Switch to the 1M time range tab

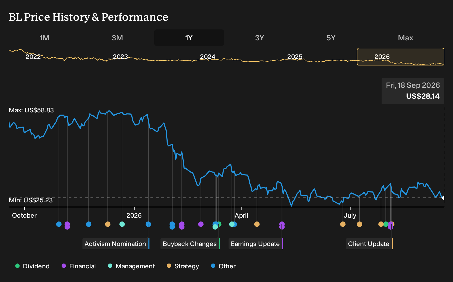click(x=44, y=38)
